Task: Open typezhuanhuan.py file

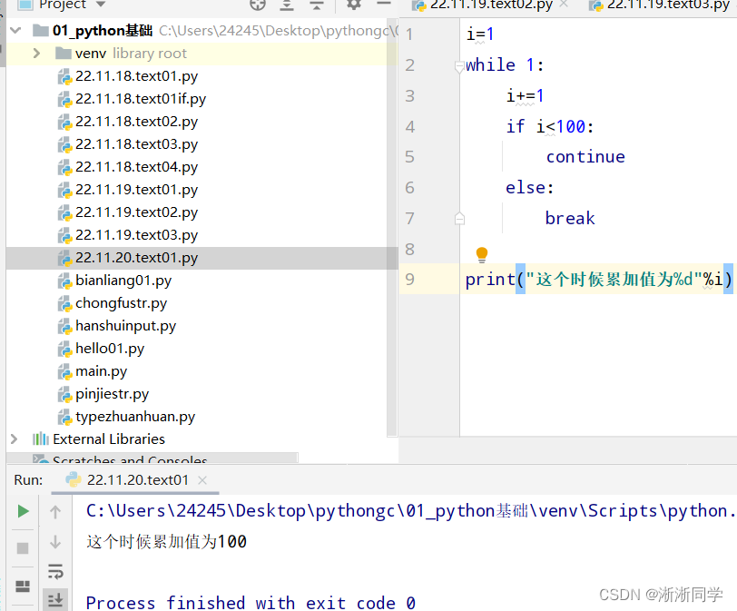Action: (x=135, y=417)
